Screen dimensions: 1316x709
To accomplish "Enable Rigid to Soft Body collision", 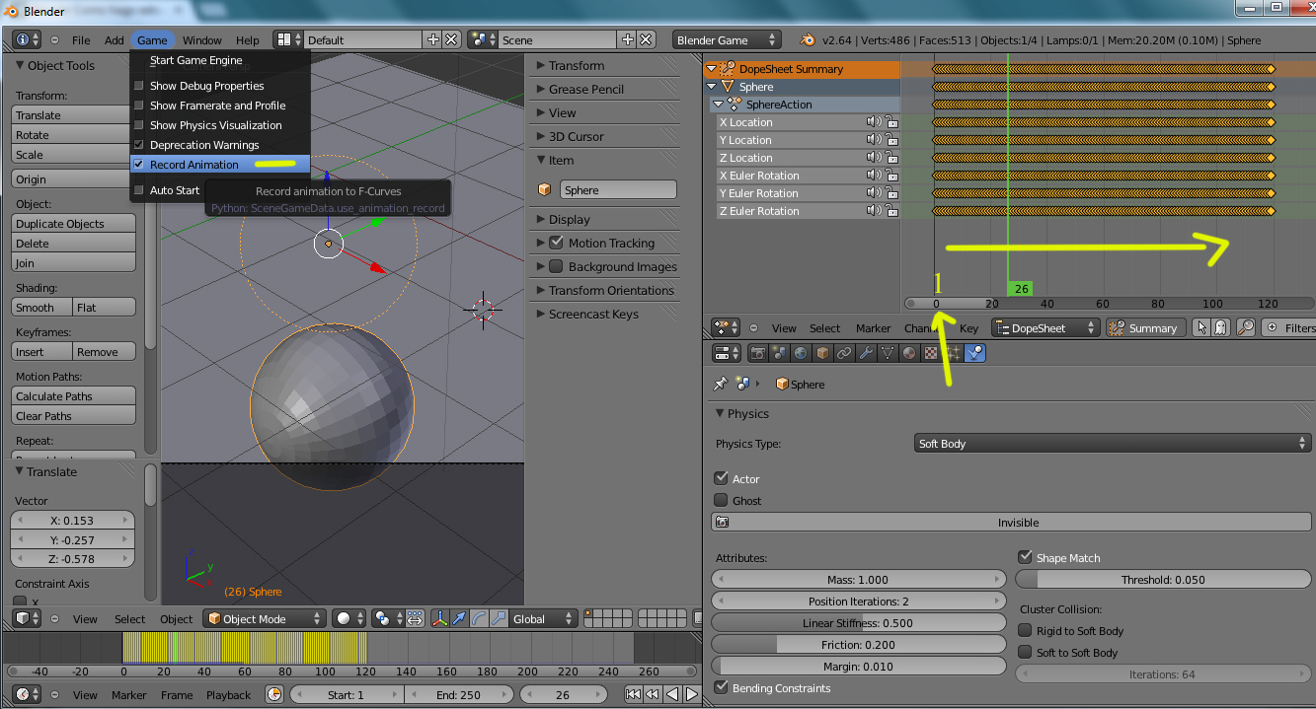I will tap(1025, 630).
